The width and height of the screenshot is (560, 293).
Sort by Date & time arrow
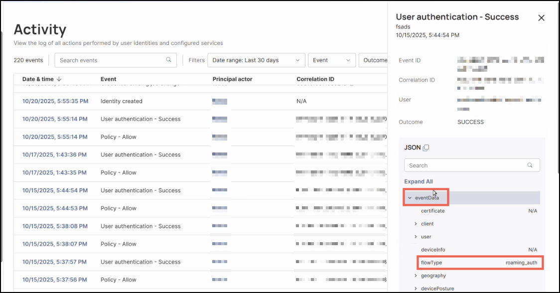(59, 79)
